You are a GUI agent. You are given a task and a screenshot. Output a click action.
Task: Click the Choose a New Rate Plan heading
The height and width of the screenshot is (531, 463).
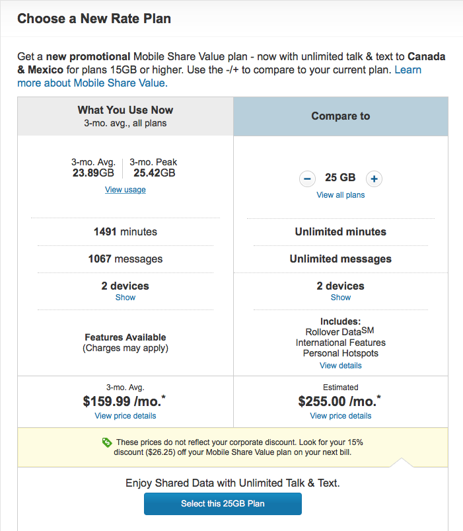pos(94,19)
